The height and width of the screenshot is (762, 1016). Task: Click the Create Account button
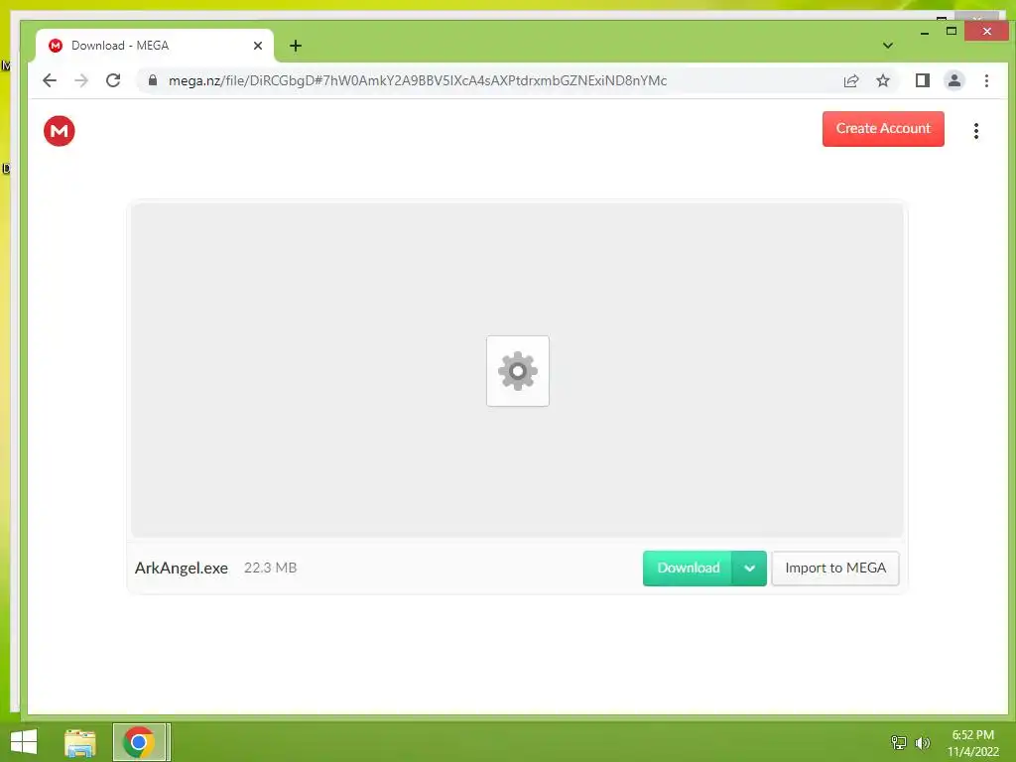point(883,128)
